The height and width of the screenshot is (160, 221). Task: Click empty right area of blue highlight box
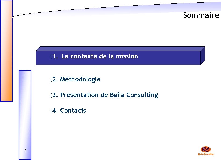(172, 58)
